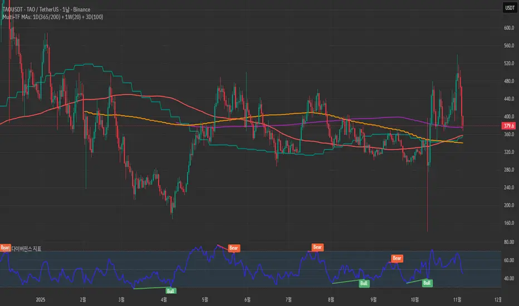
Task: Click the 560.0 price axis label
Action: coord(509,46)
